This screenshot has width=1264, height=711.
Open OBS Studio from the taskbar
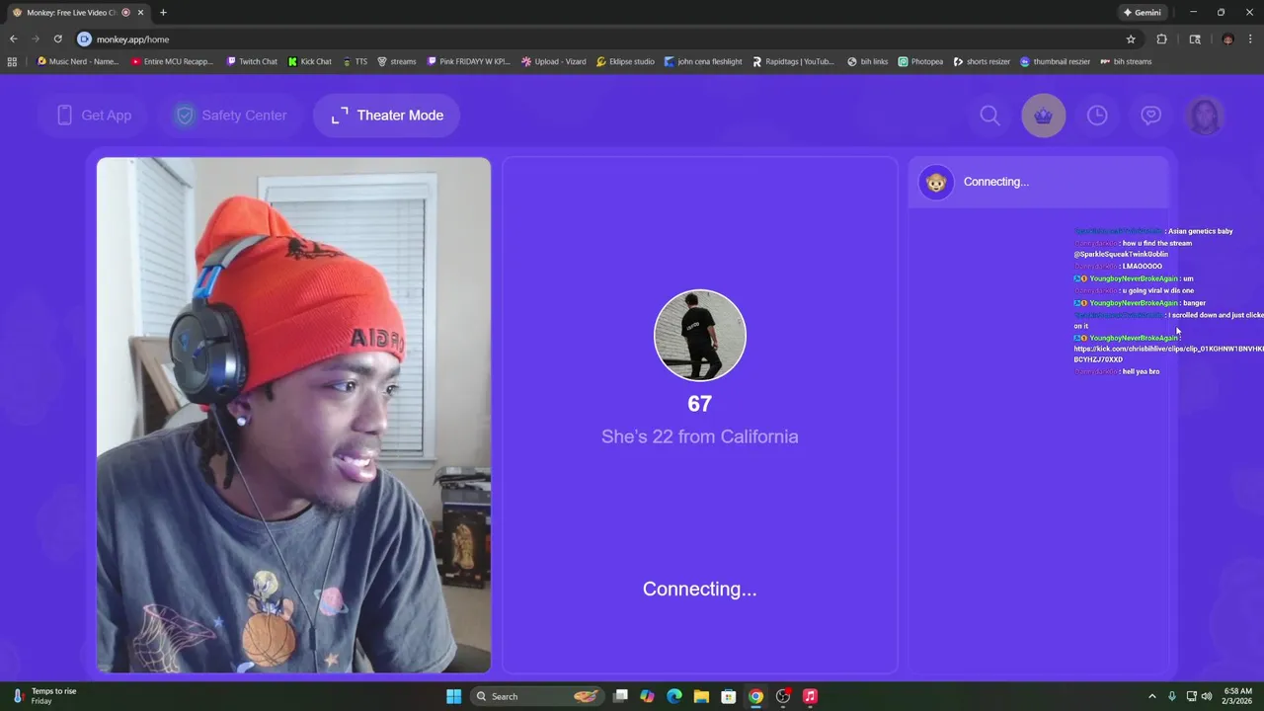coord(783,696)
